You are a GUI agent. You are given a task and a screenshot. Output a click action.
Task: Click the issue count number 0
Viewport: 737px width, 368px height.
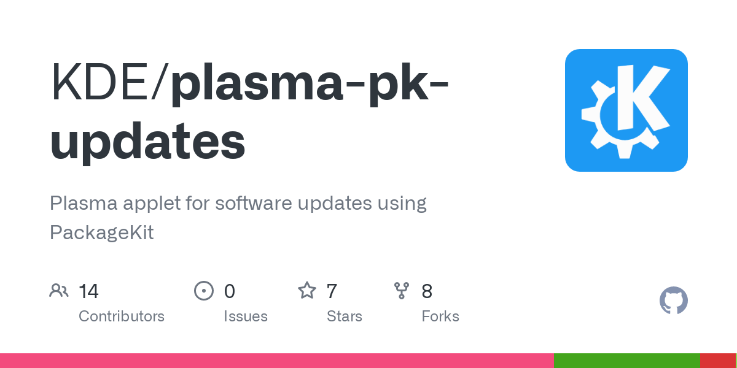pyautogui.click(x=229, y=291)
